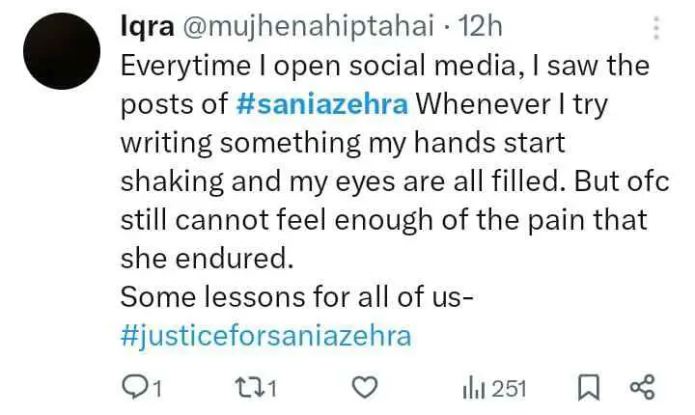Click the retweet count number 1
This screenshot has height=415, width=695.
point(272,389)
